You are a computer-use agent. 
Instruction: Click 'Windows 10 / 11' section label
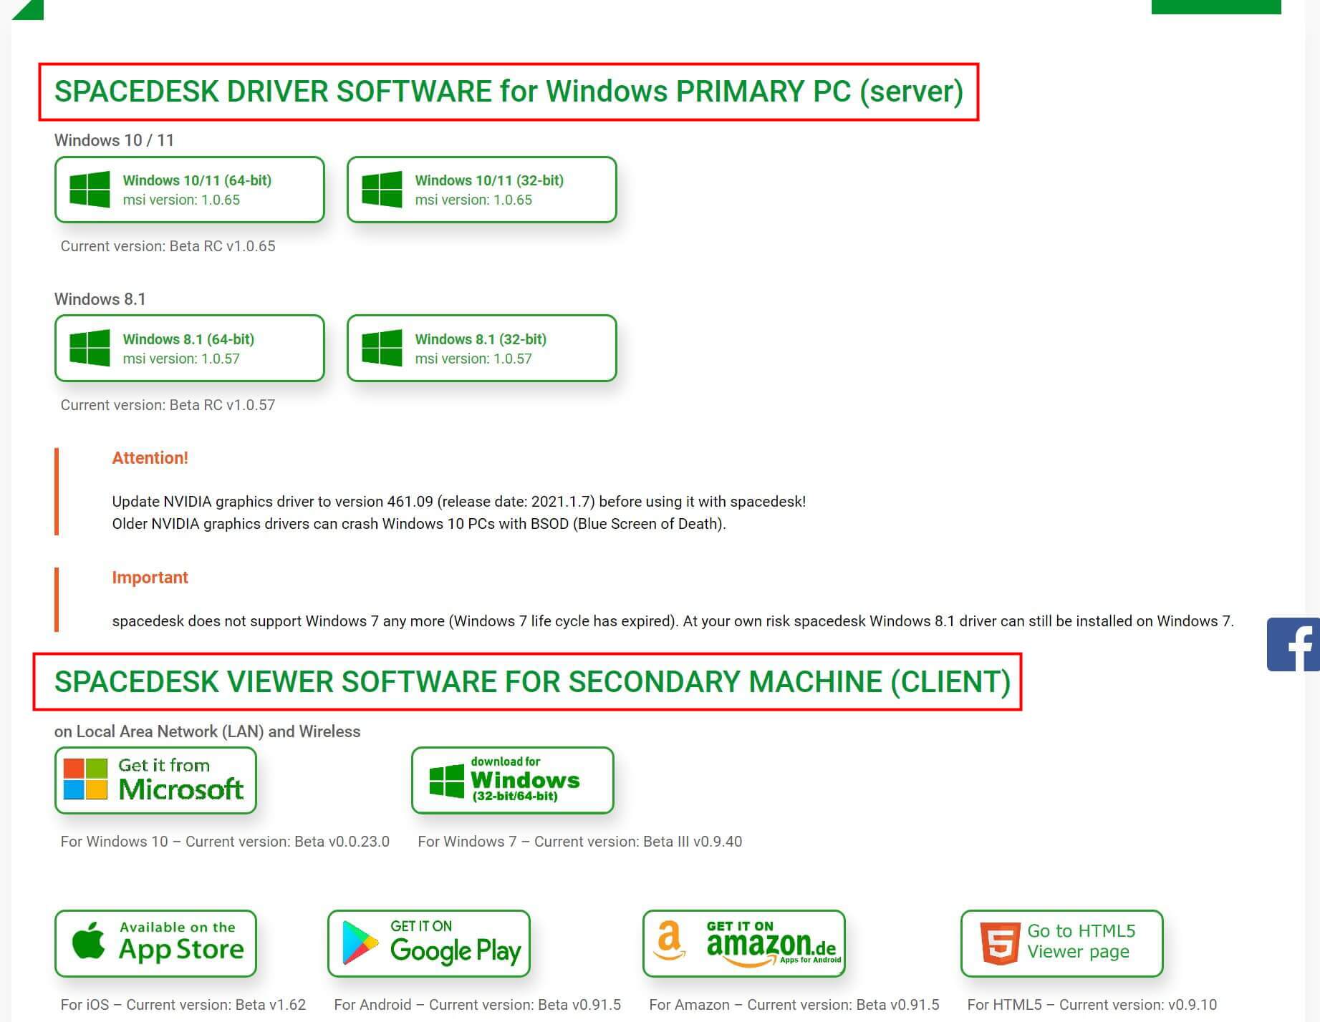[x=115, y=140]
